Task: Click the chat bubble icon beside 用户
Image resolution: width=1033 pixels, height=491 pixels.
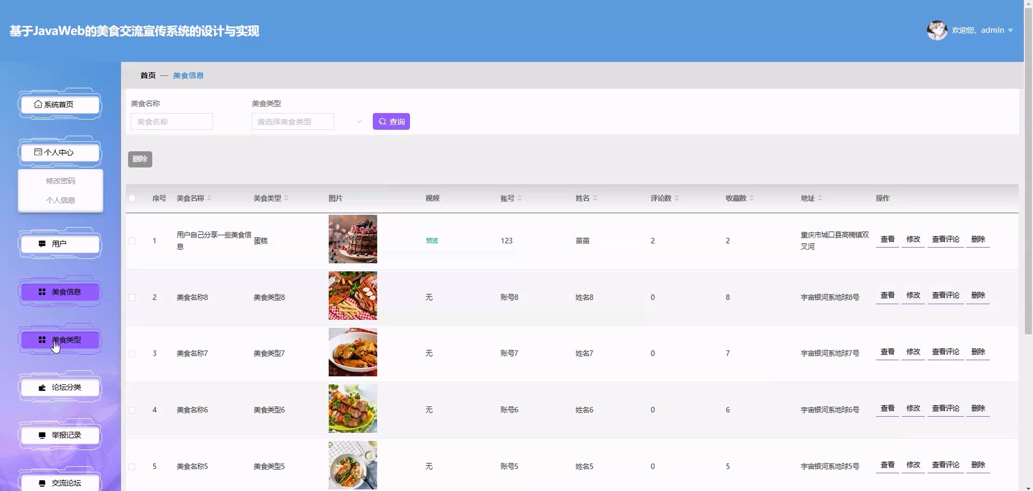Action: [x=42, y=244]
